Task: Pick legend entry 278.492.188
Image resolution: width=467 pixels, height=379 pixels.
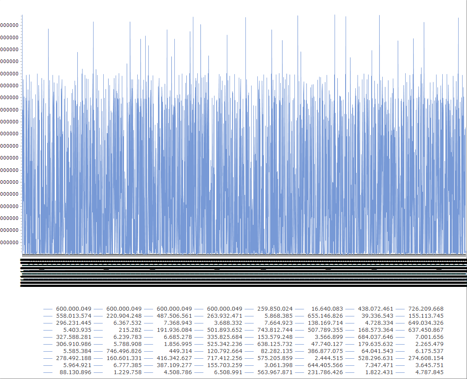Action: coord(74,358)
